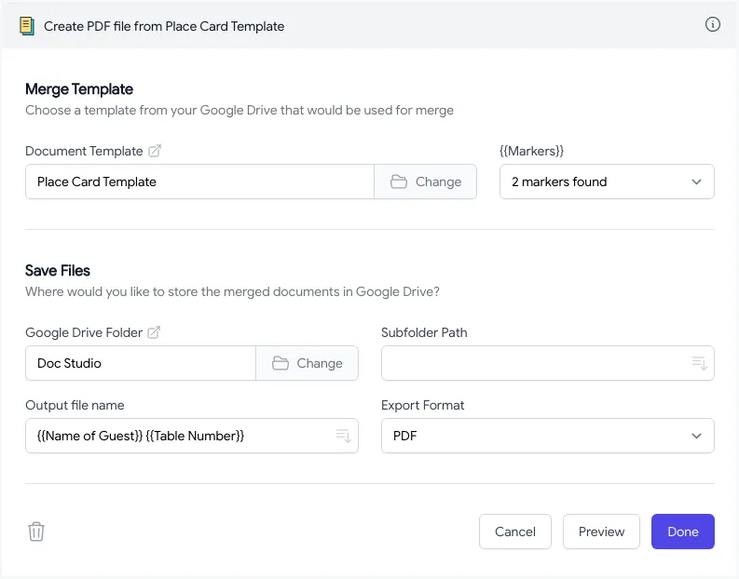Expand the 2 markers found dropdown
Image resolution: width=739 pixels, height=579 pixels.
[607, 182]
